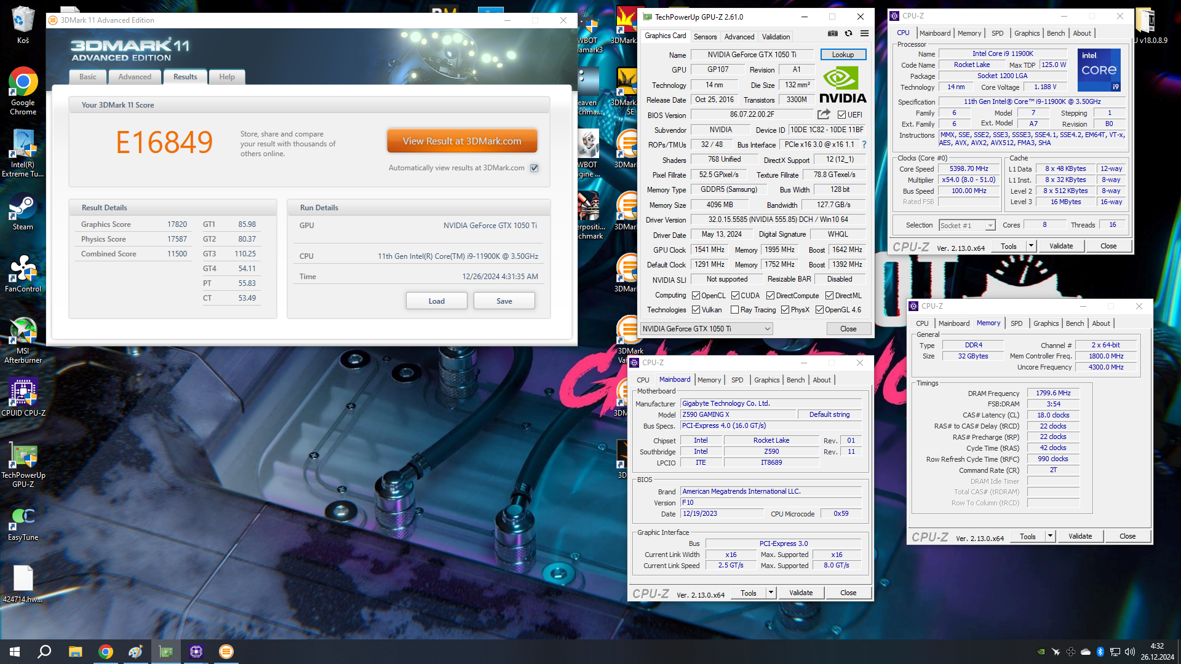Launch TechPowerUp GPU-Z desktop shortcut
1181x664 pixels.
click(23, 464)
